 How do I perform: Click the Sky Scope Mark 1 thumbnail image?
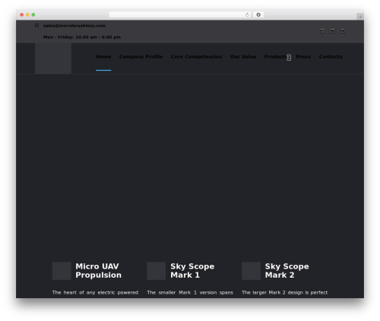[x=157, y=271]
